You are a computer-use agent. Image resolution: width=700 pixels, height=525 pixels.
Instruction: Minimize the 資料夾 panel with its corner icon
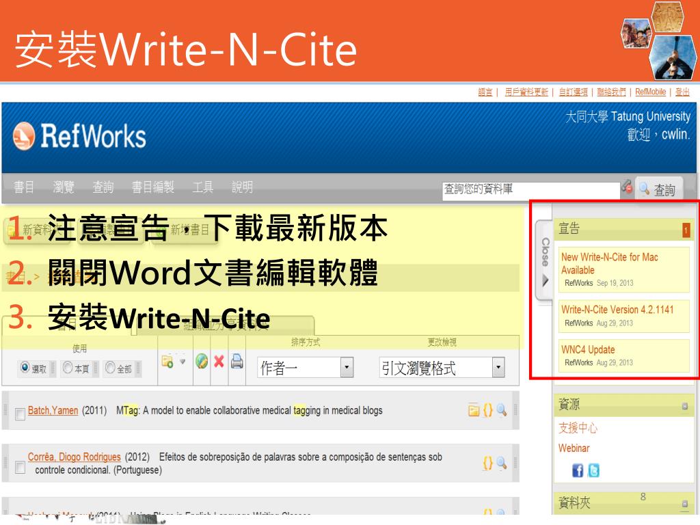click(x=685, y=504)
